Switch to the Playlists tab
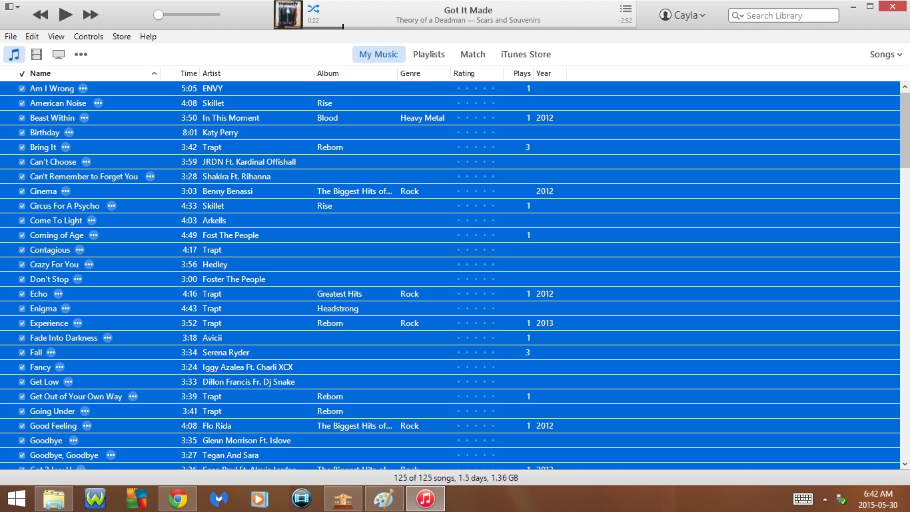The width and height of the screenshot is (910, 512). pos(429,55)
